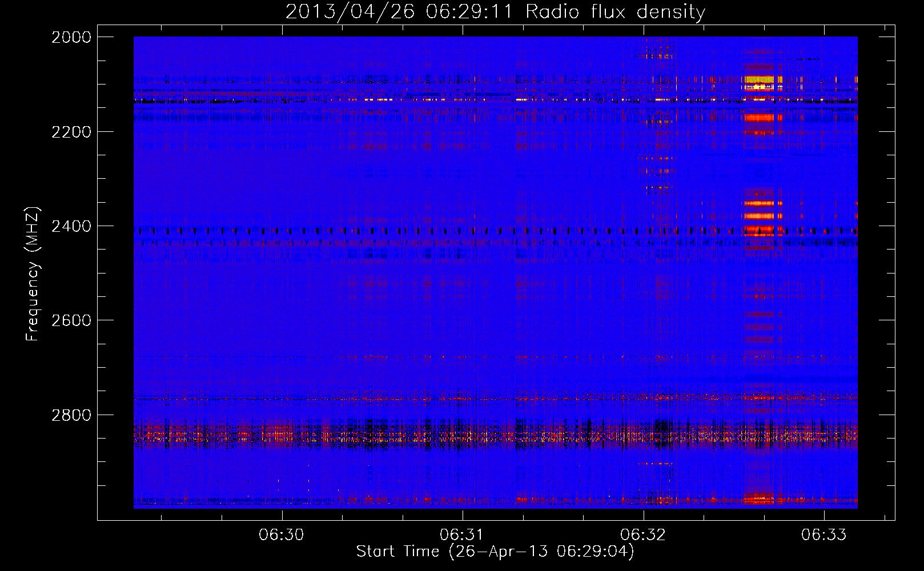Click the 06:30 time axis label
This screenshot has height=571, width=924.
281,535
